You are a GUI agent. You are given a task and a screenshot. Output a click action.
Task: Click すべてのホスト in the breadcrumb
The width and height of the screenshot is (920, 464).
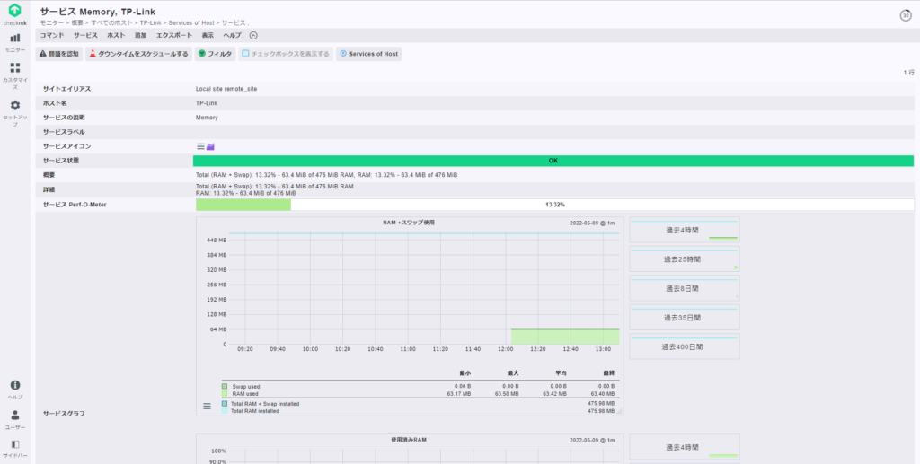111,22
